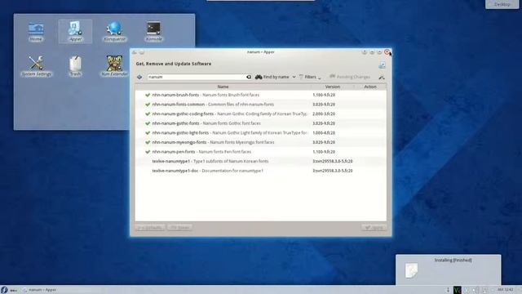Toggle install checkmark for nhn-nanum-gothic-fonts
Image resolution: width=522 pixels, height=294 pixels.
(148, 123)
